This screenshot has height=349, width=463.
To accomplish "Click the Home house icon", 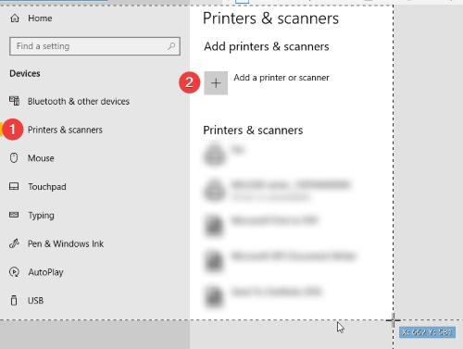I will 15,19.
